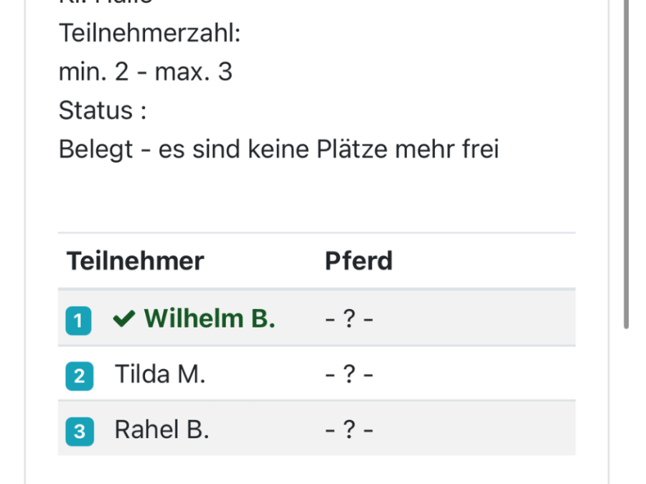
Task: Click the number 3 participant badge
Action: (x=79, y=430)
